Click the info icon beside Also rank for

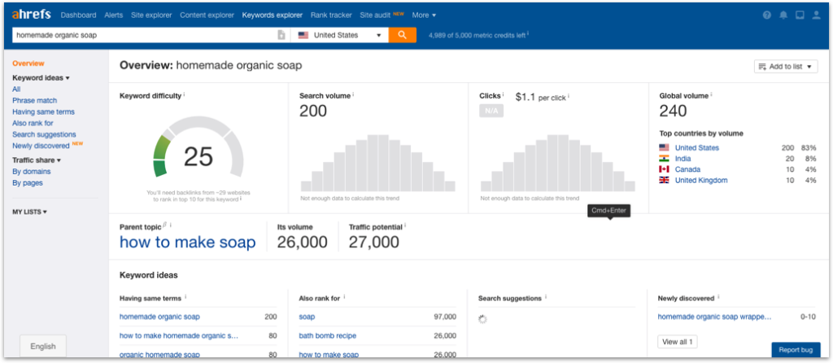[344, 298]
